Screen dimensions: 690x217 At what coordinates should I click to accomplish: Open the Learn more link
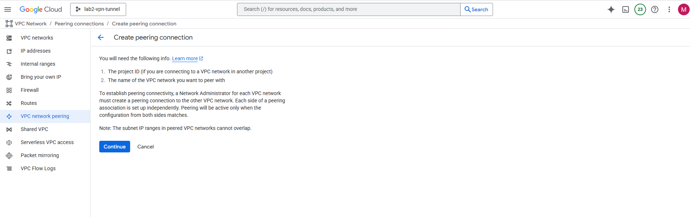tap(185, 58)
